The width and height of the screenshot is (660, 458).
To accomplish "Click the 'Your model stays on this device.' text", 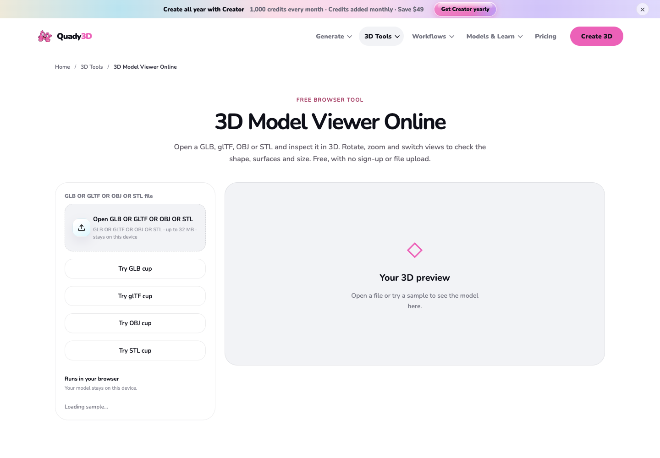I will [101, 388].
